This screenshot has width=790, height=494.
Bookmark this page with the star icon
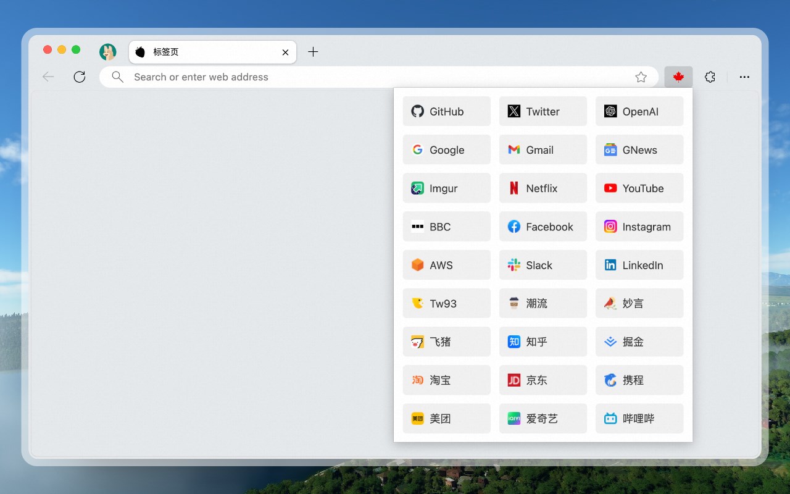pyautogui.click(x=641, y=77)
